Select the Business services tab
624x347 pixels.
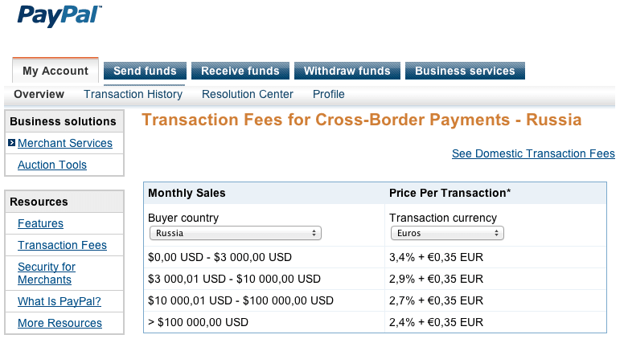[465, 71]
